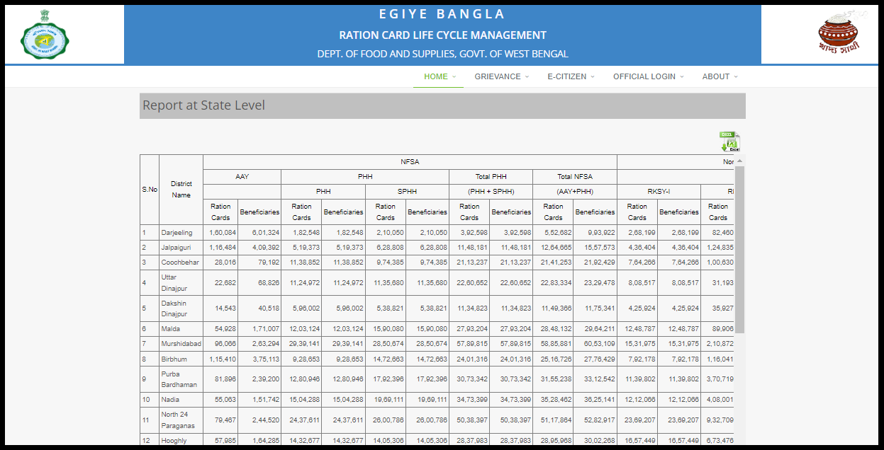The image size is (884, 450).
Task: Select the Hooghly district cell
Action: [x=181, y=441]
